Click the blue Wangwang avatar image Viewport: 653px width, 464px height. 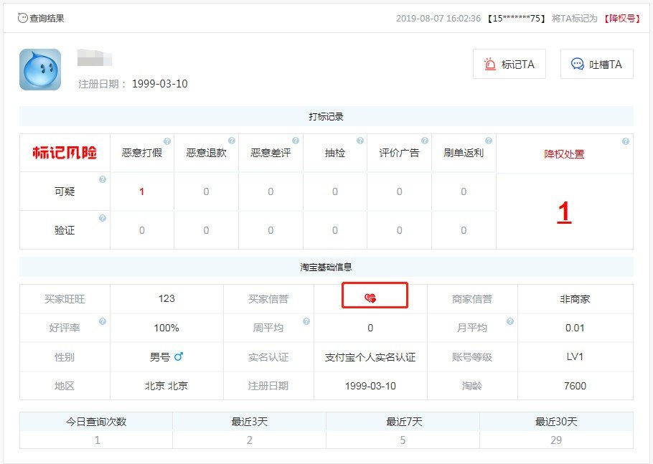[40, 70]
